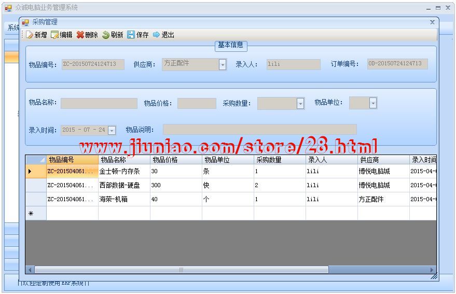Sort by the 物品价格 column header
Screen dimensions: 456x294
tap(176, 160)
